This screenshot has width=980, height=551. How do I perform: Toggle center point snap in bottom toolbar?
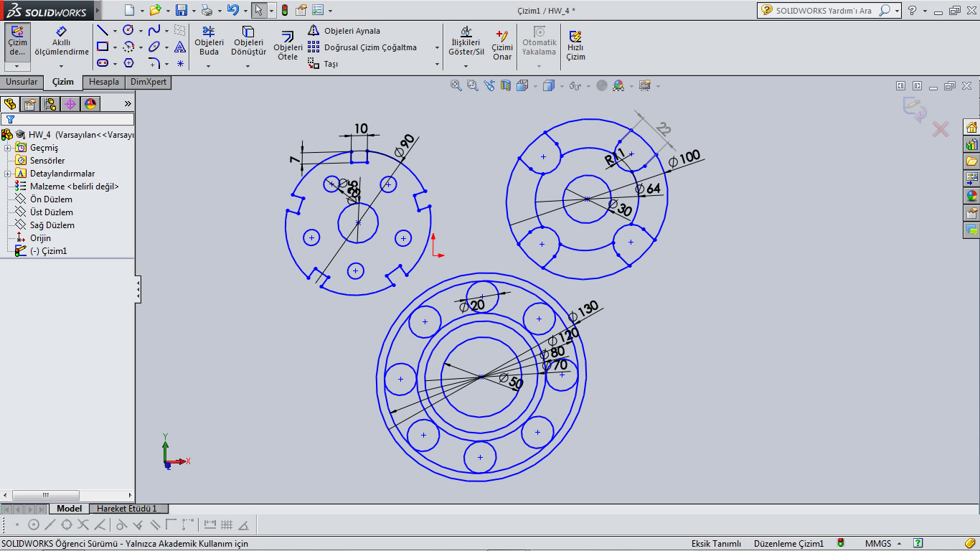click(x=34, y=524)
